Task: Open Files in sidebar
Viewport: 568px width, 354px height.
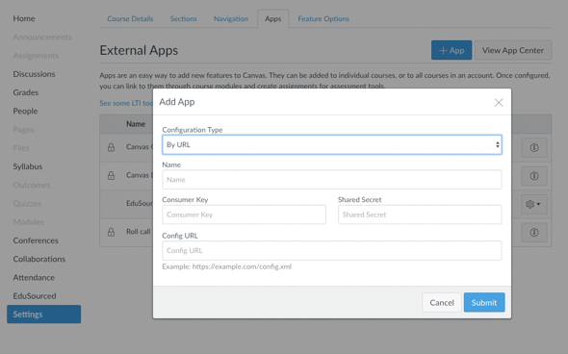Action: pyautogui.click(x=21, y=148)
